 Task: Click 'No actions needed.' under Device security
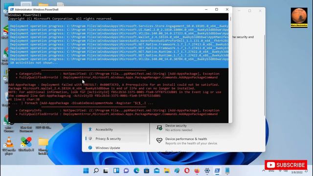click(179, 130)
